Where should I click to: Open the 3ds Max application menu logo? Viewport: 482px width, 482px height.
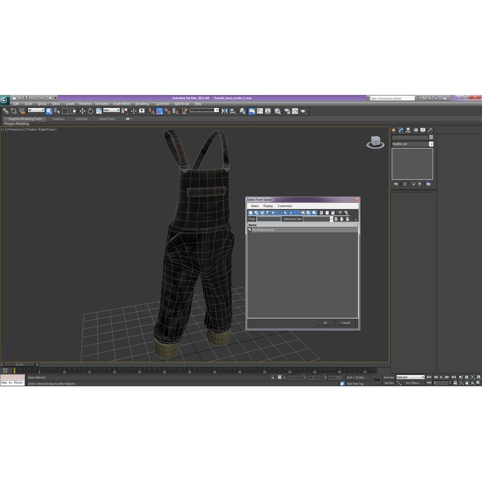pos(4,100)
